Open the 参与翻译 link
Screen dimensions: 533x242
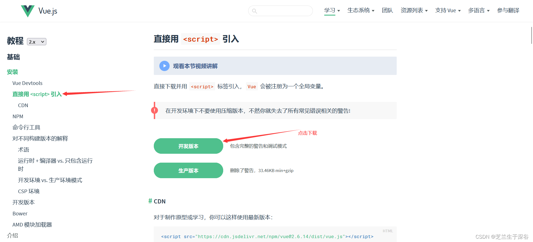(508, 11)
